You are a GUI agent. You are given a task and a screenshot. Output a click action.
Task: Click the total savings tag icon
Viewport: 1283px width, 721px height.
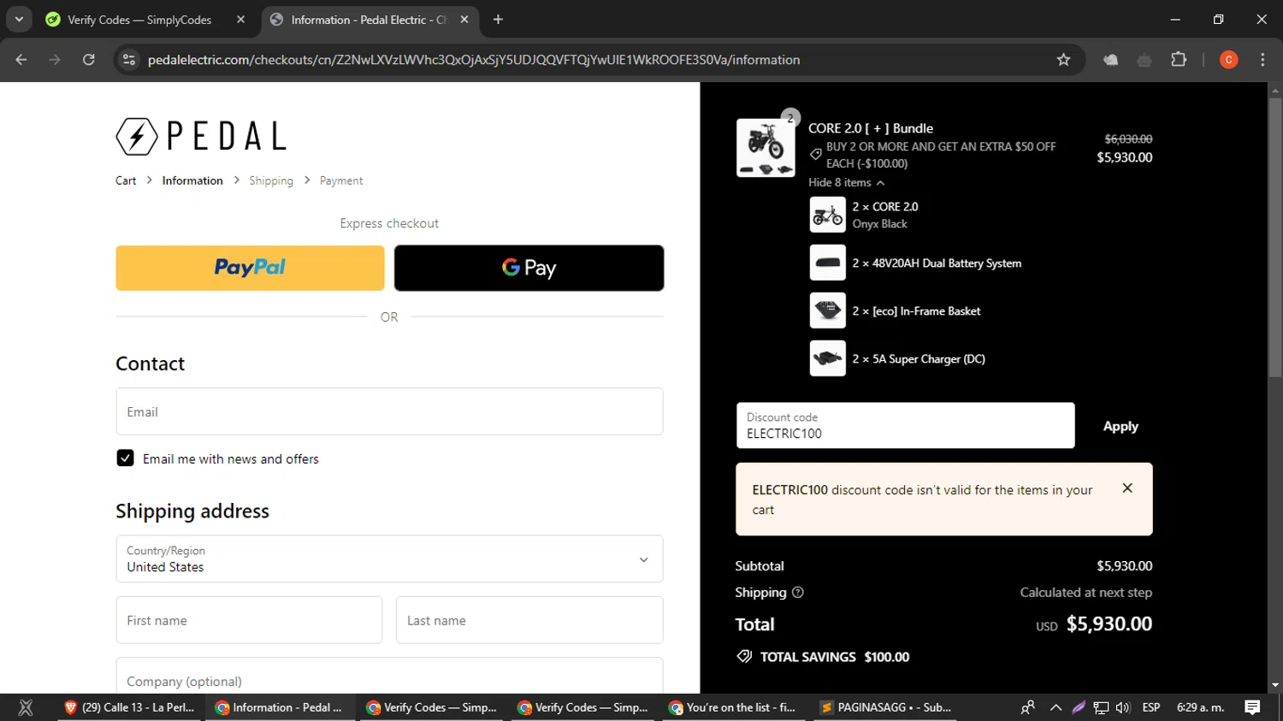[x=744, y=657]
